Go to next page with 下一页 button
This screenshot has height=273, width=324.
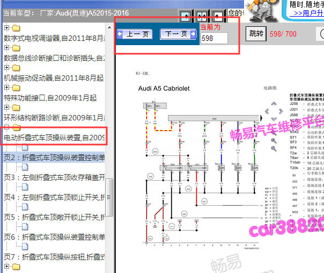point(178,34)
